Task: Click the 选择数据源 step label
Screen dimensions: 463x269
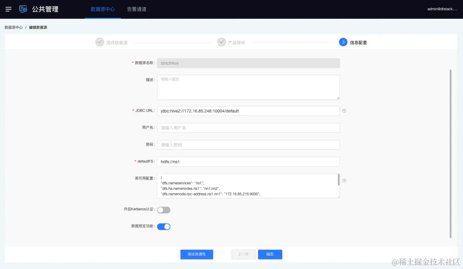Action: [117, 42]
